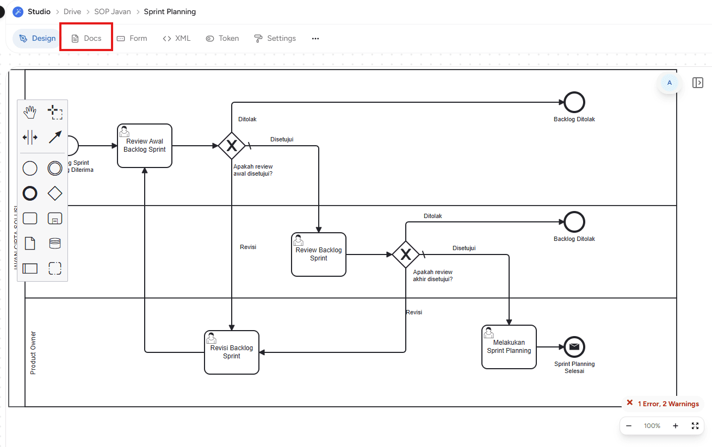Select the Review Awal Backlog Sprint task
This screenshot has height=447, width=712.
point(145,146)
